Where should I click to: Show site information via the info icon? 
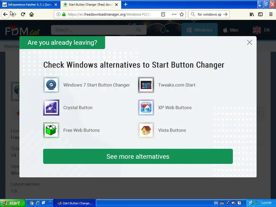pos(58,14)
